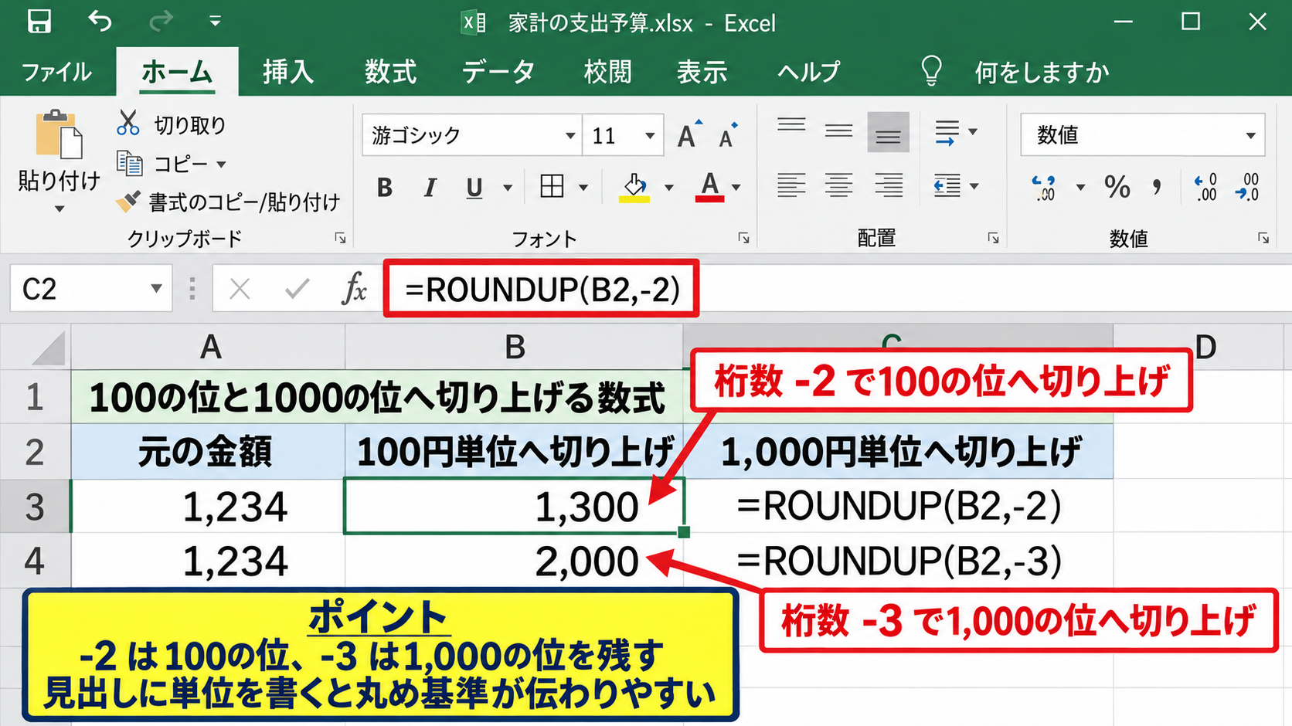The image size is (1292, 726).
Task: Apply percent style
Action: click(1117, 186)
